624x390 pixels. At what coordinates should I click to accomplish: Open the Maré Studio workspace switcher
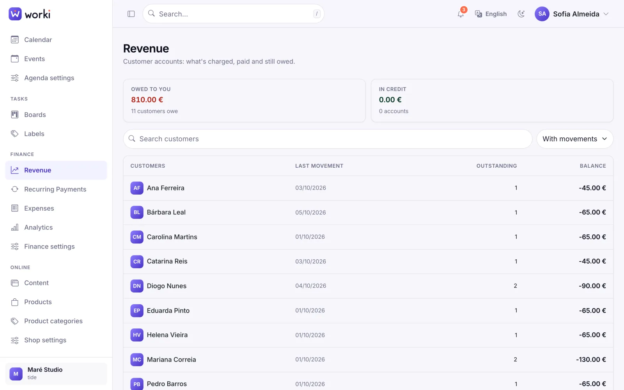(56, 374)
